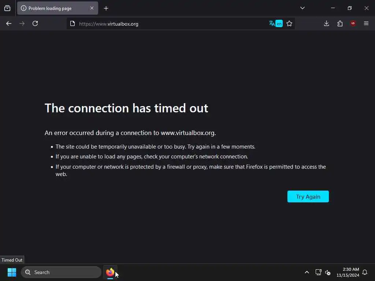Click bullet 'The site could be temporarily unavailable'
The height and width of the screenshot is (281, 375).
click(x=155, y=147)
